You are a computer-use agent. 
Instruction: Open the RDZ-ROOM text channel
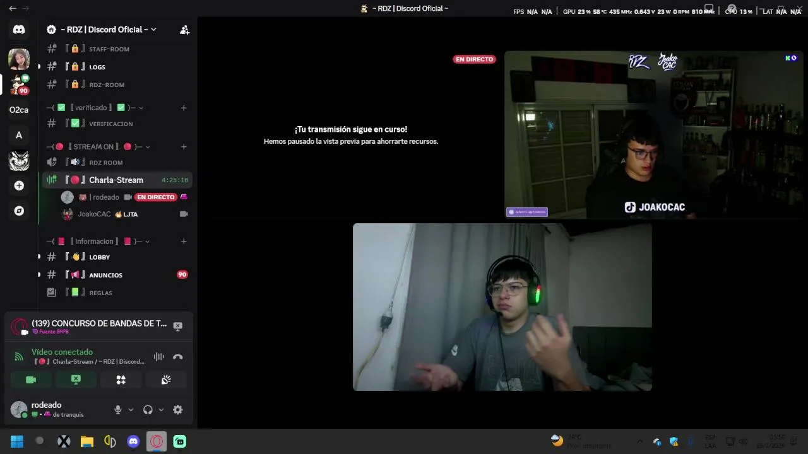click(117, 84)
